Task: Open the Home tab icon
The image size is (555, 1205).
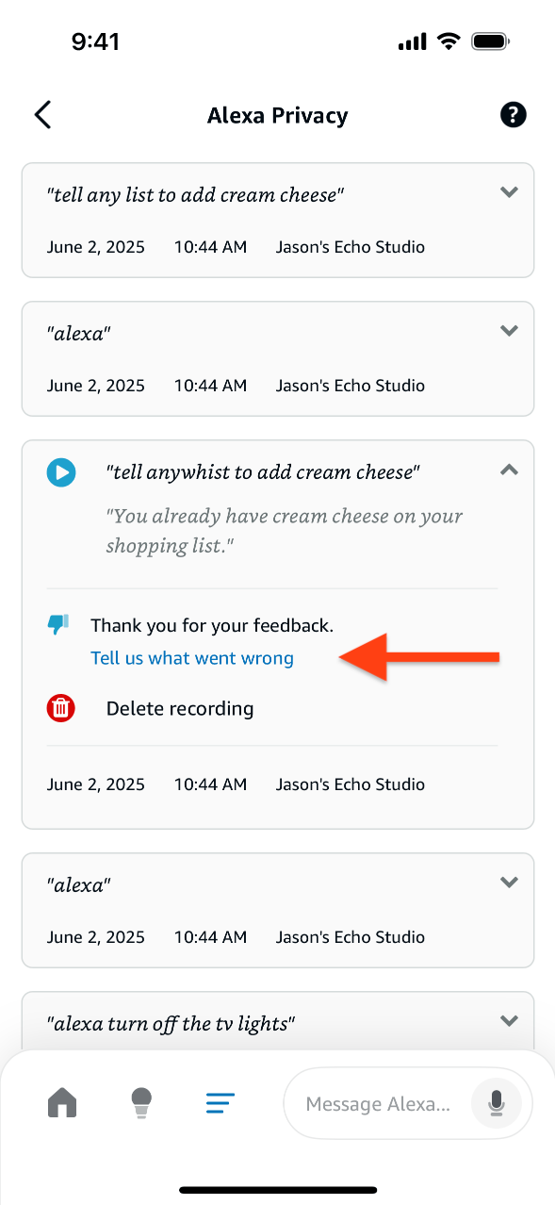Action: pyautogui.click(x=62, y=1102)
